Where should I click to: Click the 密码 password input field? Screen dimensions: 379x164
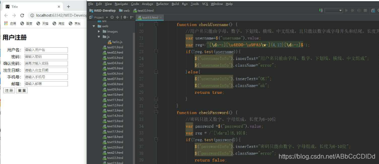click(x=46, y=57)
